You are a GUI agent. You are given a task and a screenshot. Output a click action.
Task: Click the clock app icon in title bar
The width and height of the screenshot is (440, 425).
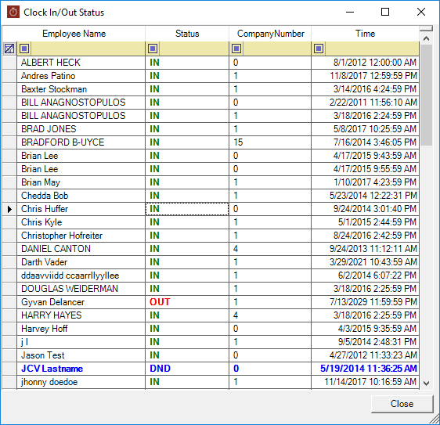pos(13,12)
